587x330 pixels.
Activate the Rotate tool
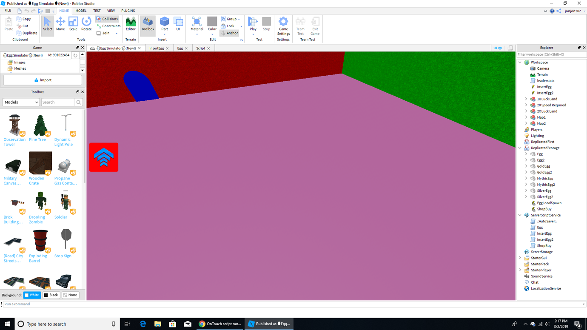(86, 25)
